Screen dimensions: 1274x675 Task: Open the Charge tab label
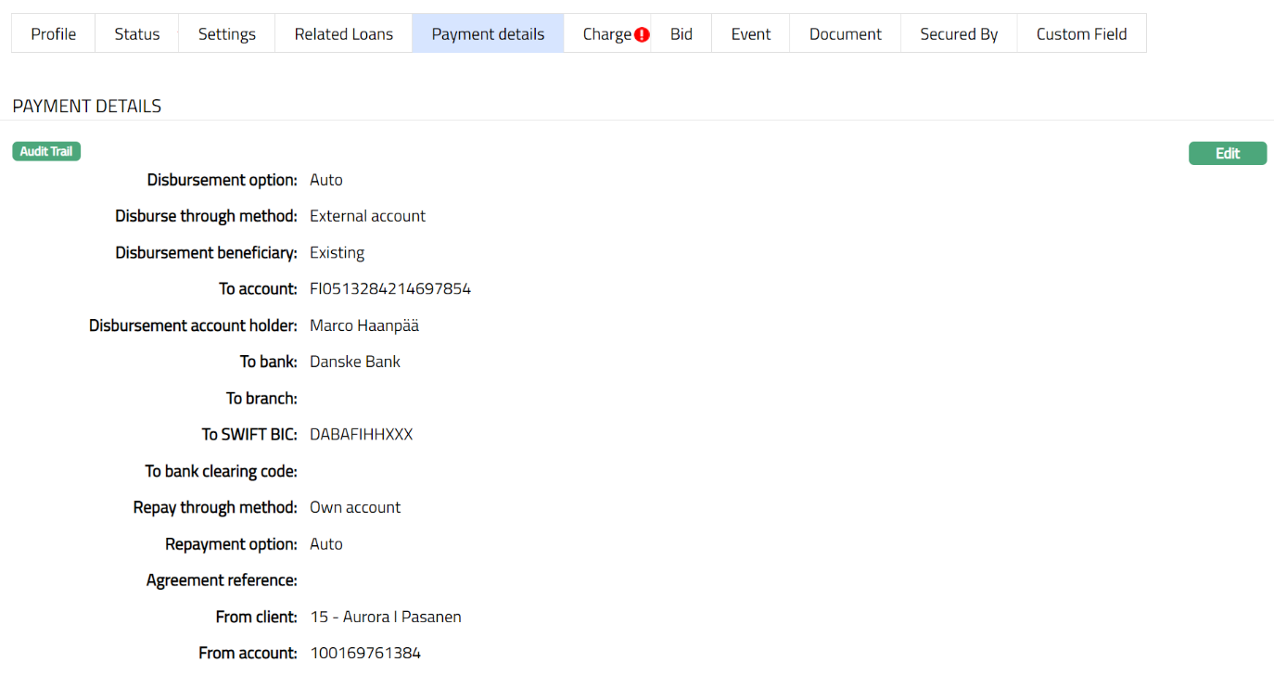(606, 34)
